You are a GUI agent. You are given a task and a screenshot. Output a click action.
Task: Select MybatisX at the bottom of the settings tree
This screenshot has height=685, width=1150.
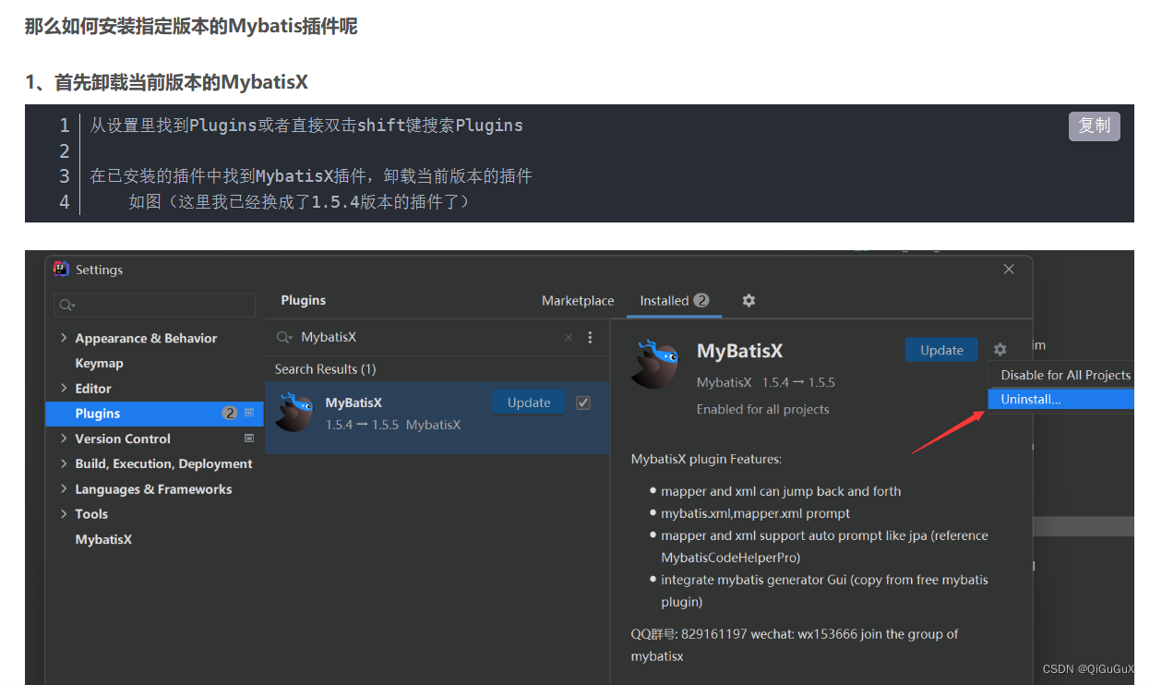tap(103, 539)
